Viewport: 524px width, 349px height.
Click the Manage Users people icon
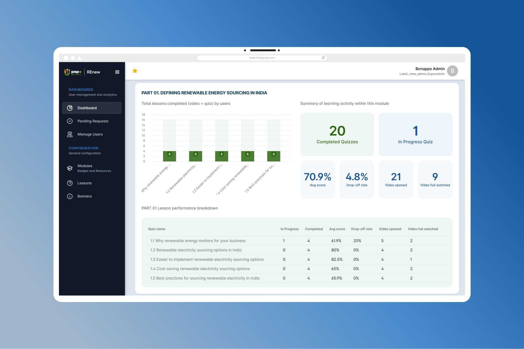click(70, 134)
